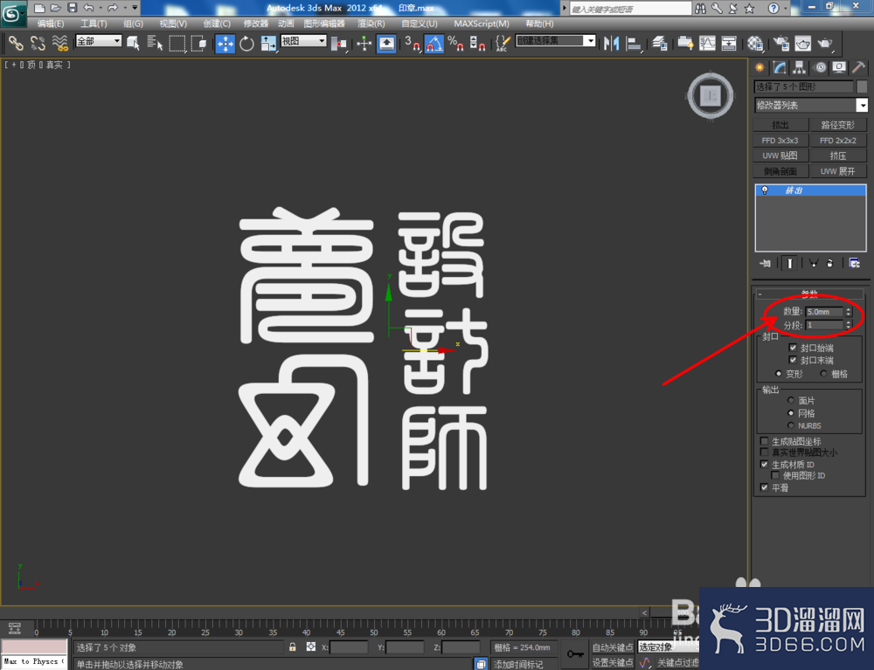Open Select by Name list icon
Viewport: 874px width, 670px height.
pyautogui.click(x=155, y=43)
